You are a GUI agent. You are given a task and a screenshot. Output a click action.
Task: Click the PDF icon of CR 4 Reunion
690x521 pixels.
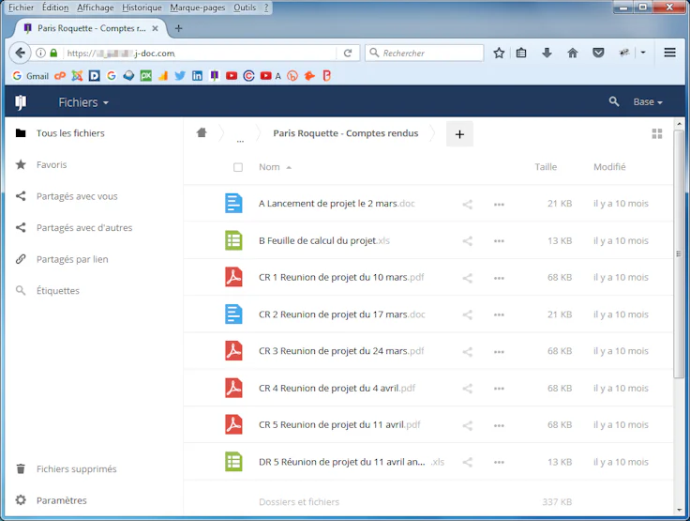[233, 388]
